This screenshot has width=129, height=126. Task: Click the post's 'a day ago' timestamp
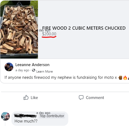point(22,70)
